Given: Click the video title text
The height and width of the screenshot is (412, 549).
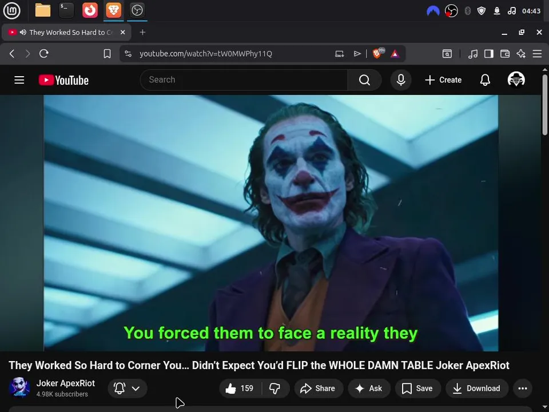Looking at the screenshot, I should (258, 365).
